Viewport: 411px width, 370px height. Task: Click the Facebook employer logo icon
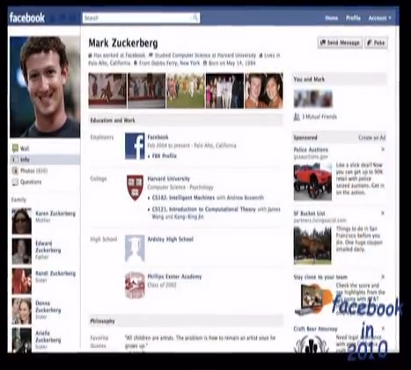[x=135, y=146]
